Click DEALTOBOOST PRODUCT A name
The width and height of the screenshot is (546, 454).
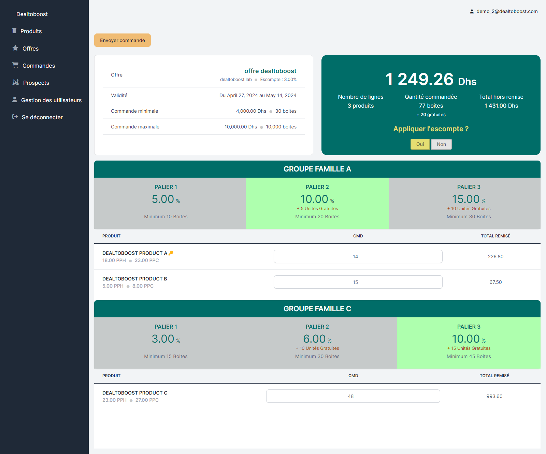pyautogui.click(x=135, y=253)
